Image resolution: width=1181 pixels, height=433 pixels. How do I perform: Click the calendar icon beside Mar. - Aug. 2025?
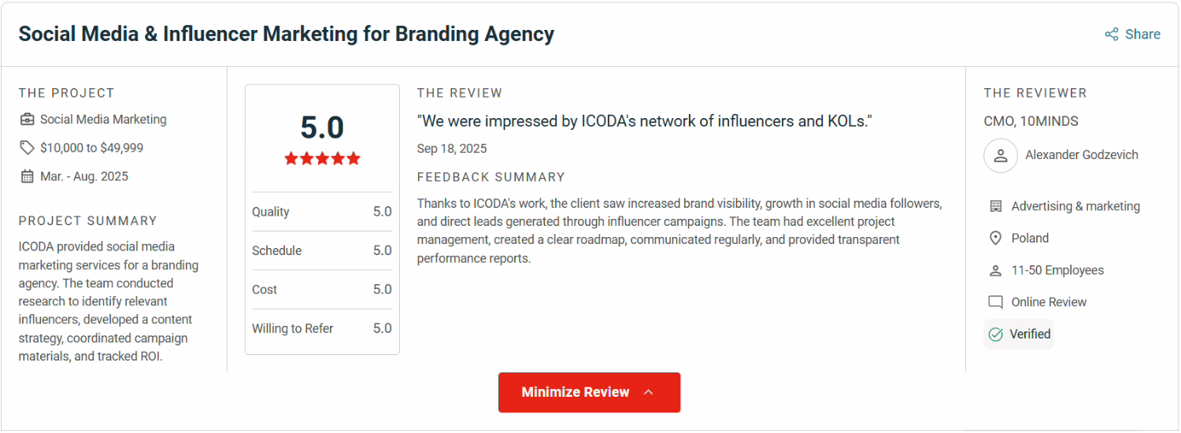(x=28, y=176)
